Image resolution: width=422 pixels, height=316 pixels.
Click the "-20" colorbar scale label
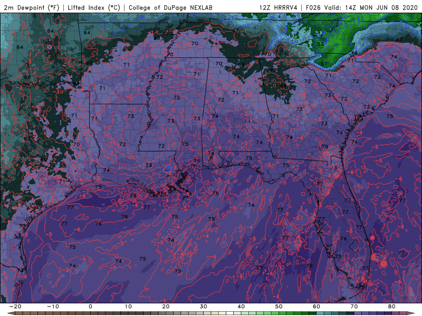click(x=15, y=307)
